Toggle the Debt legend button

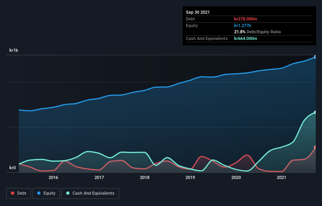tap(18, 193)
